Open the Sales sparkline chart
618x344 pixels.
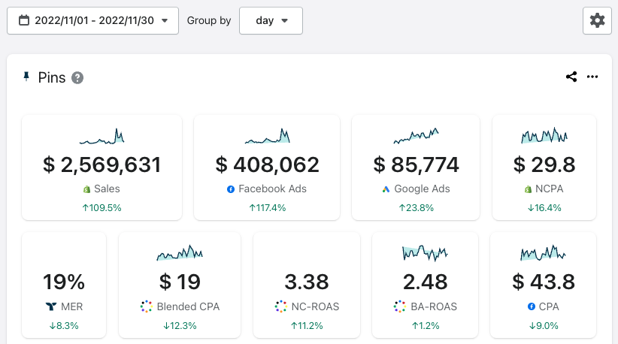point(101,136)
